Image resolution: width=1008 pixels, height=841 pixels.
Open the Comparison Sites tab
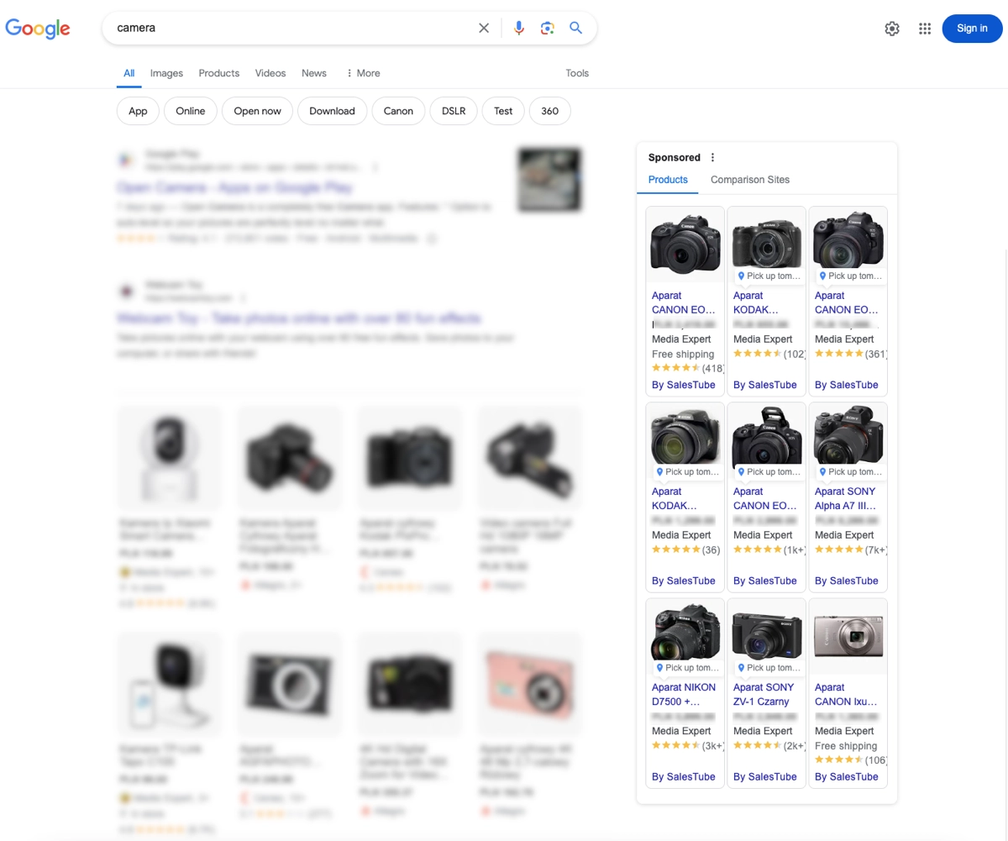pos(750,179)
